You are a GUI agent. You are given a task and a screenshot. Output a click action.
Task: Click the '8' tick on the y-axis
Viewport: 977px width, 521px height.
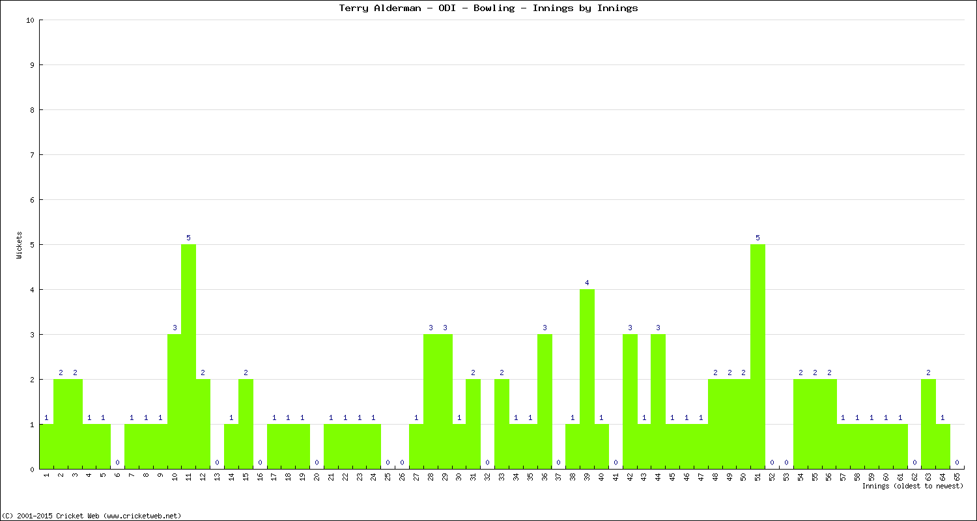pos(32,110)
